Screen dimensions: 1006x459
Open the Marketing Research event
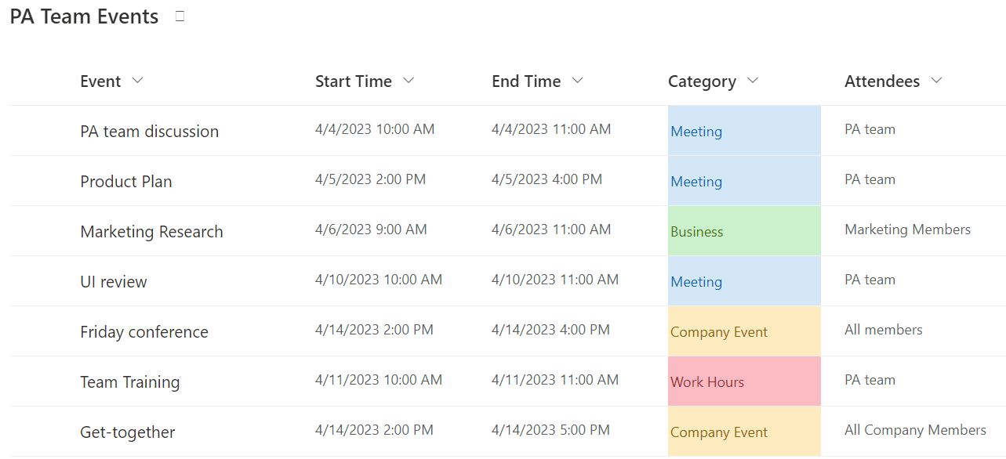click(151, 232)
